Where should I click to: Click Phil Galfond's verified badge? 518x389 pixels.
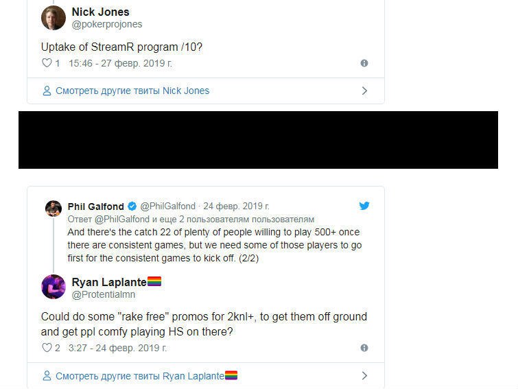click(x=132, y=207)
